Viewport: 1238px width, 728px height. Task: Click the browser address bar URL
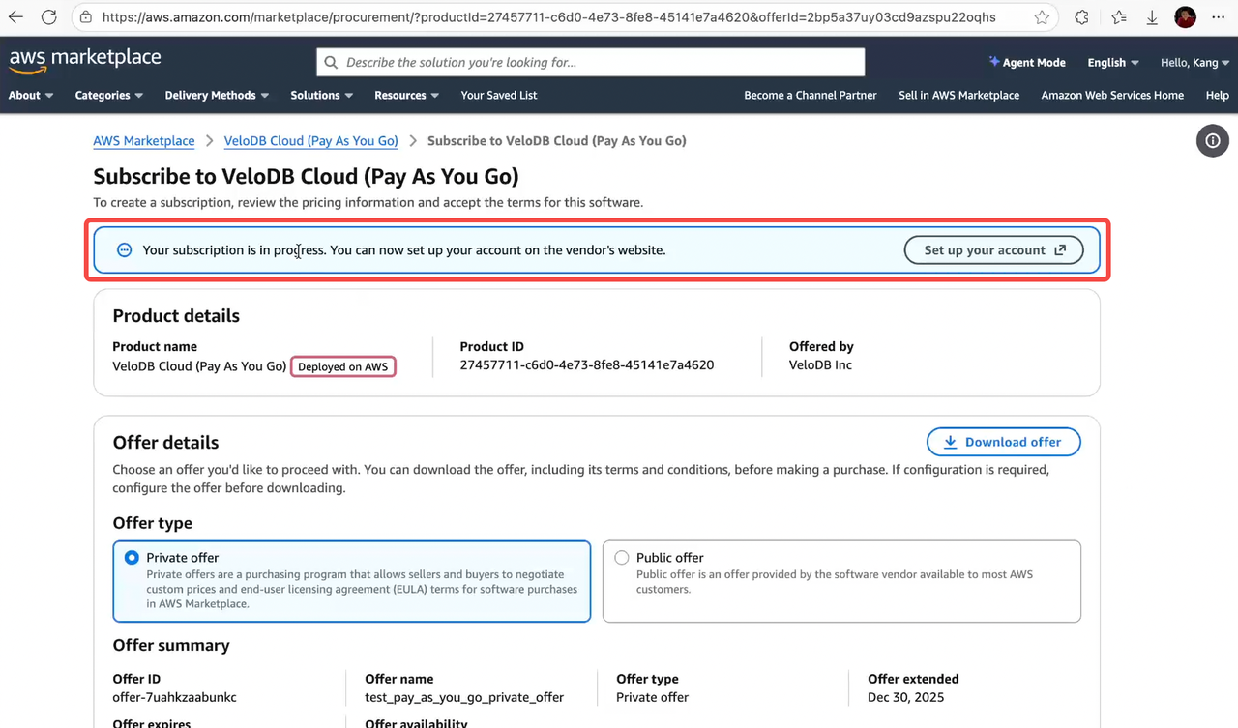(x=548, y=17)
